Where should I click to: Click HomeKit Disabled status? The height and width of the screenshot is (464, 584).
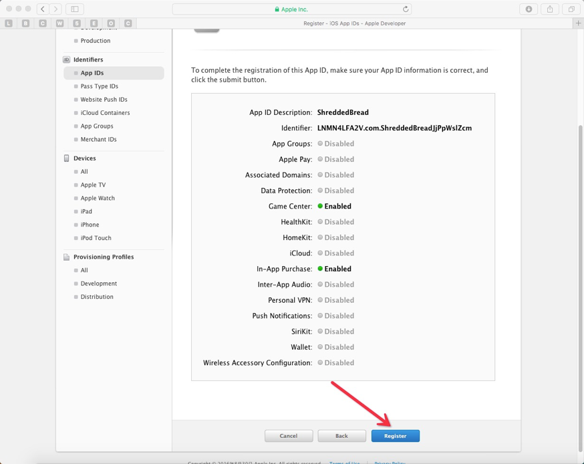[x=336, y=238]
